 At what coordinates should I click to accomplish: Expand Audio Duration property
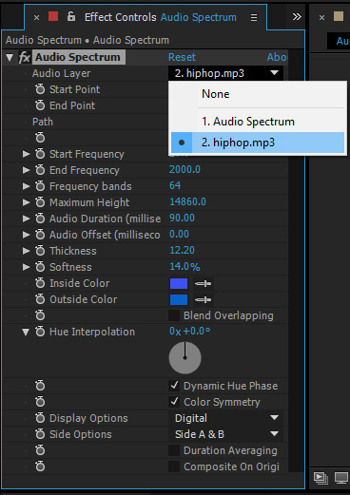click(26, 219)
